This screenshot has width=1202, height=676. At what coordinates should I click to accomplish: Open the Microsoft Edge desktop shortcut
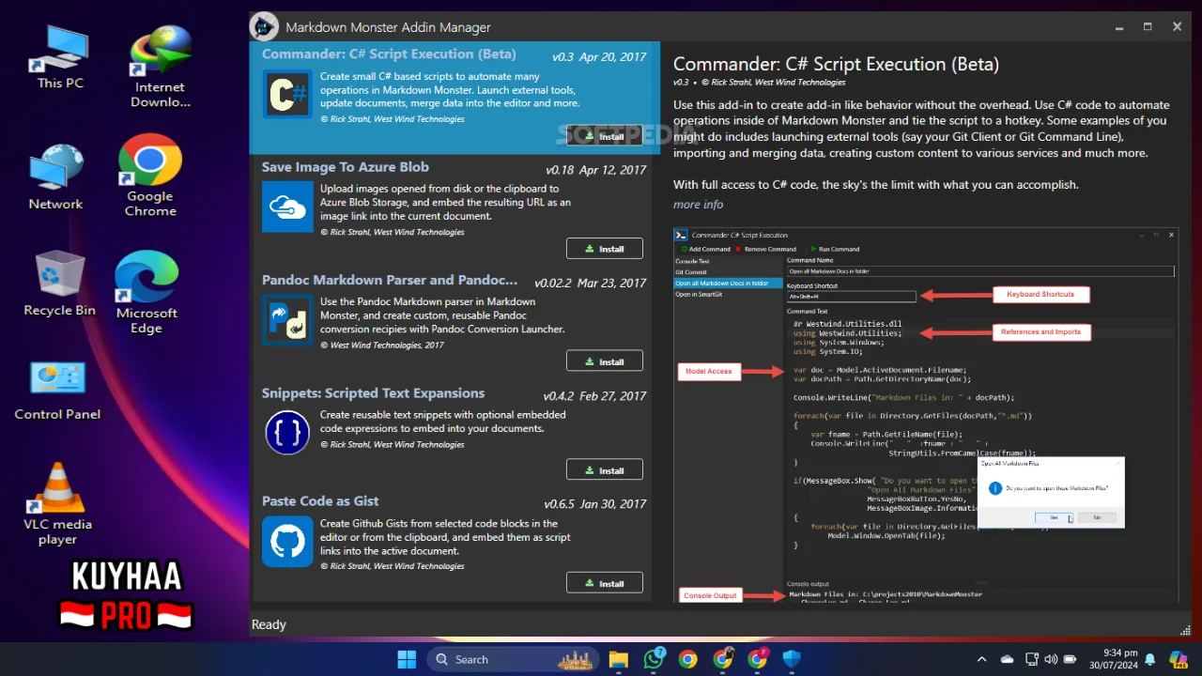point(146,293)
